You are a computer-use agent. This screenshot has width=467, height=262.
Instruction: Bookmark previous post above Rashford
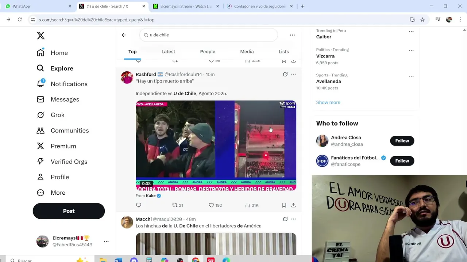[284, 61]
